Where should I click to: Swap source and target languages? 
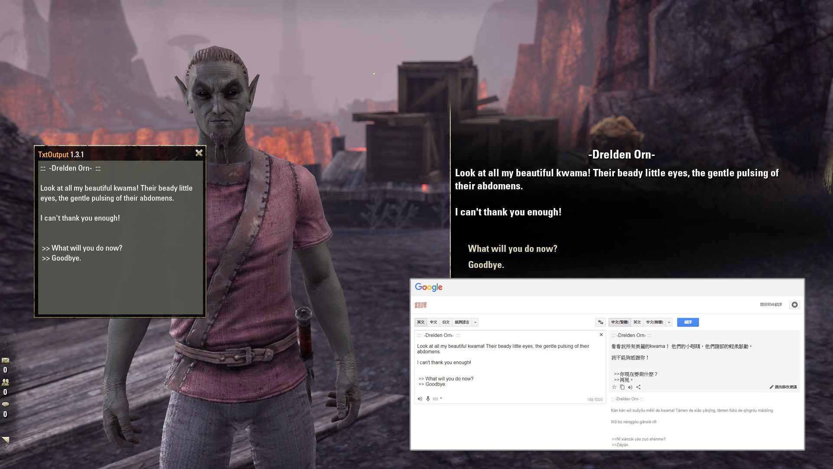[600, 322]
